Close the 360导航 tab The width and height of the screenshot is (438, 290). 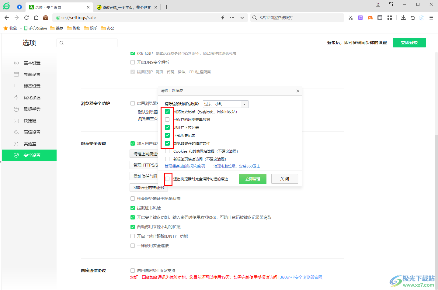tap(156, 7)
